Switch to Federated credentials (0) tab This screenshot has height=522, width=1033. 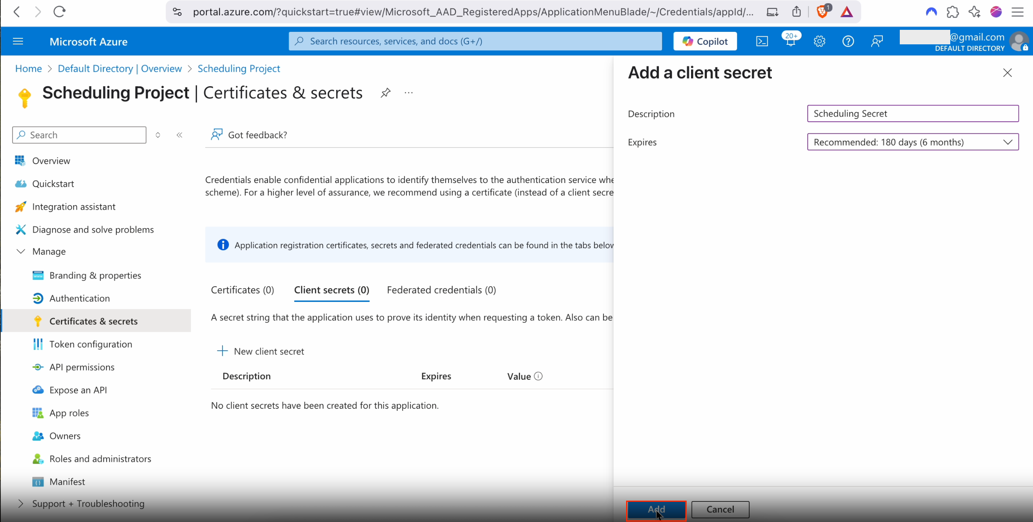click(x=441, y=290)
